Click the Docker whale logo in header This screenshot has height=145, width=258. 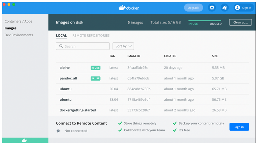tap(122, 8)
